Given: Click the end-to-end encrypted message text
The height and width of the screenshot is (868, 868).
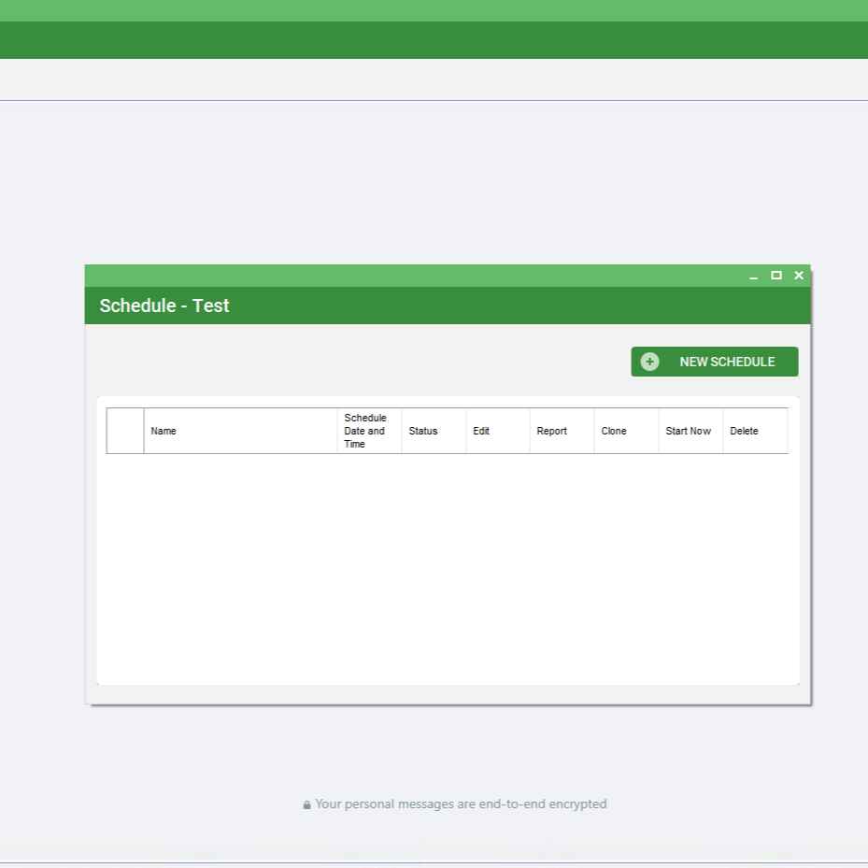Looking at the screenshot, I should [x=461, y=804].
